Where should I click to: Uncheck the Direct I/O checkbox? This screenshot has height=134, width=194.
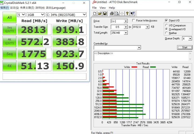click(x=166, y=20)
